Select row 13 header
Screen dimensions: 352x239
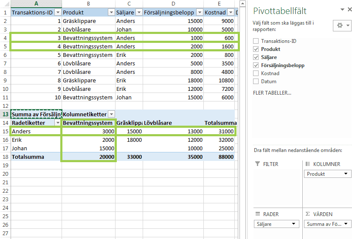coord(6,114)
